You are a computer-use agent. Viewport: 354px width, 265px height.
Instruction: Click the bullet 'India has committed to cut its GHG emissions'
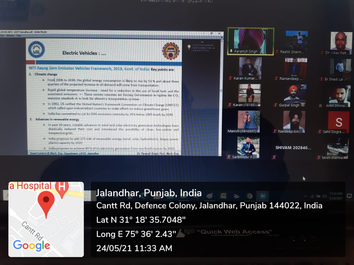click(111, 114)
